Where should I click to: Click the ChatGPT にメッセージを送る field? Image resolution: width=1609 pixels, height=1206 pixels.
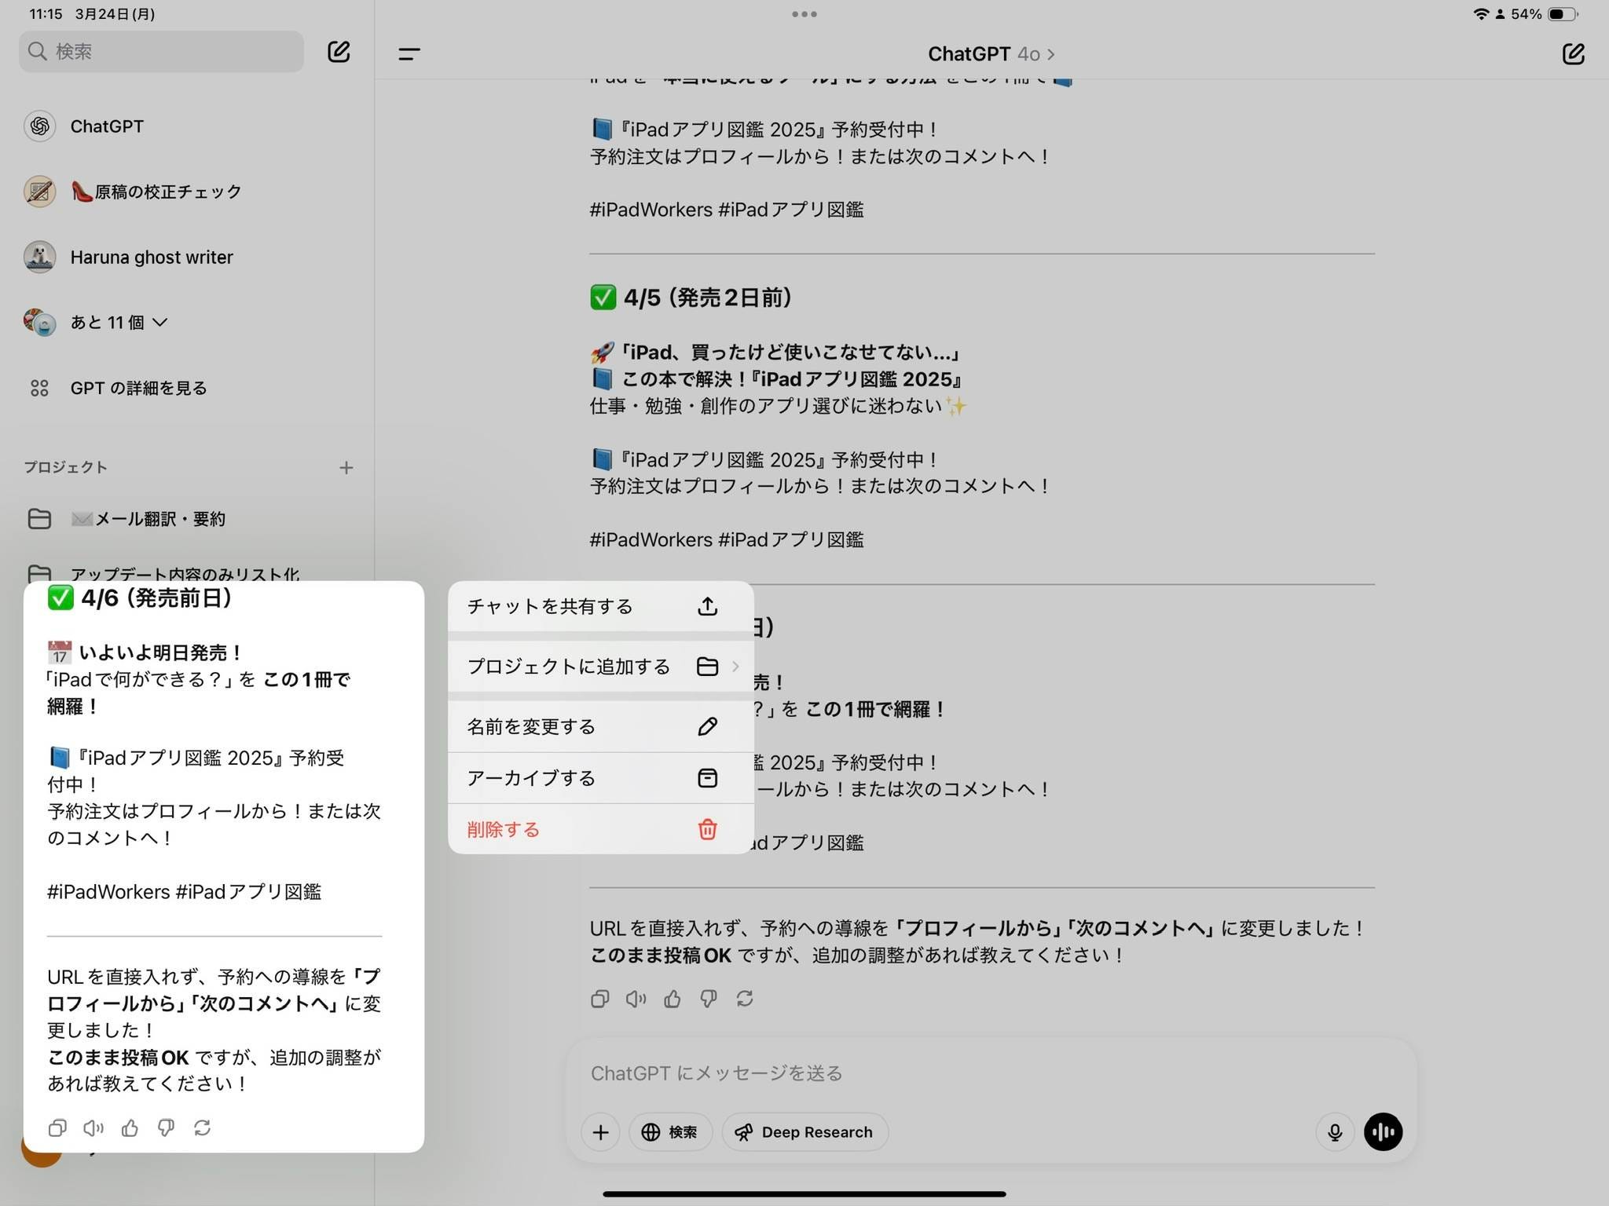(x=990, y=1073)
